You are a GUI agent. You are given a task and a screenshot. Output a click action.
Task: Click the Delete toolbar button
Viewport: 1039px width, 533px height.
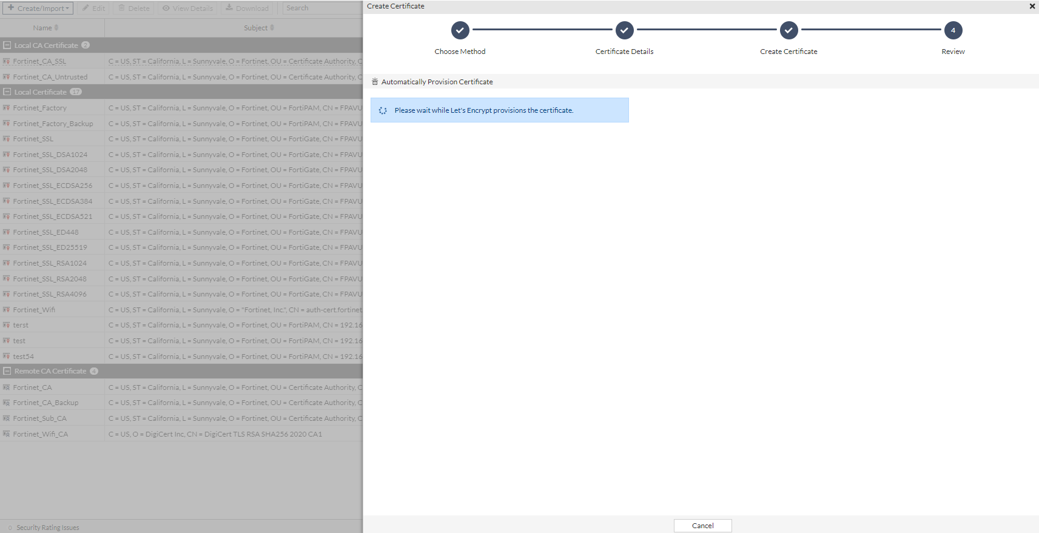tap(133, 8)
